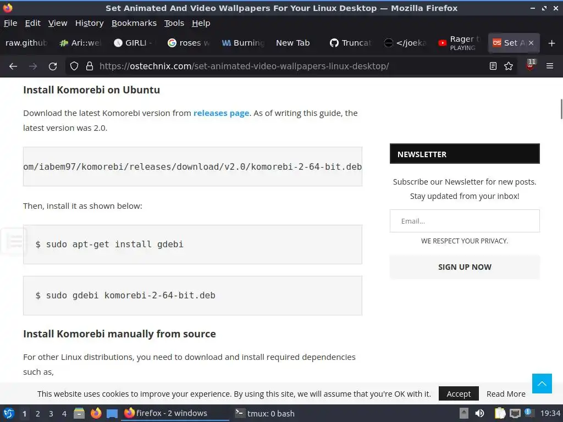Open the LXQt start menu icon
This screenshot has width=563, height=422.
[x=9, y=413]
